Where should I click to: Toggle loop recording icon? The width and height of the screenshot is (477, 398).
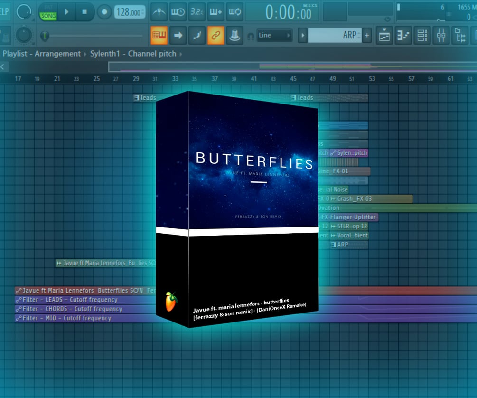pos(234,12)
